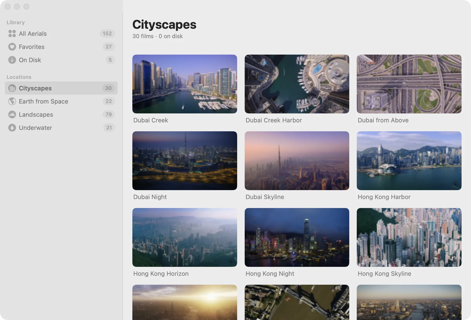471x320 pixels.
Task: Click download arrow on Dubai Creek Harbor thumbnail
Action: [x=343, y=107]
